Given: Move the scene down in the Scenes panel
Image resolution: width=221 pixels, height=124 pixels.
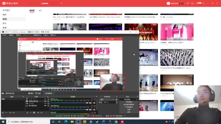Looking at the screenshot, I should pos(14,113).
